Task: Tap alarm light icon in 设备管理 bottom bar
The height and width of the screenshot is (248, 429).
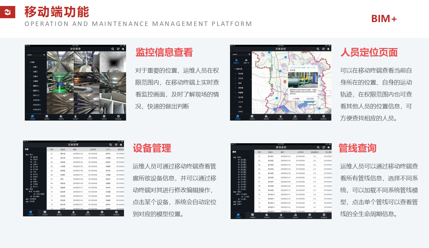Action: click(x=73, y=212)
